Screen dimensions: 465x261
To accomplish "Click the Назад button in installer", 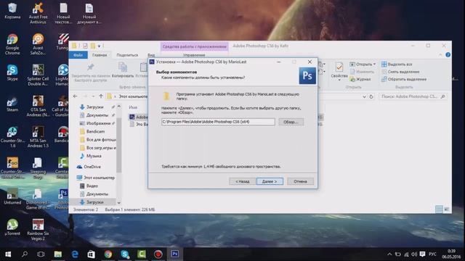I will point(242,181).
